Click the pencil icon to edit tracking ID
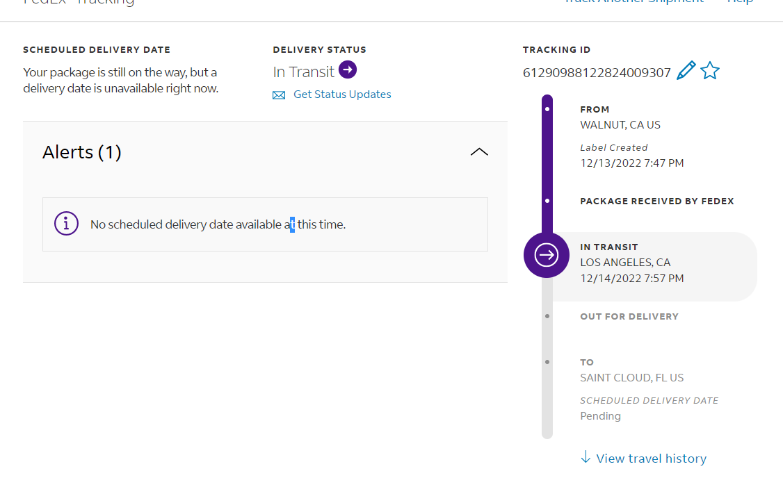The image size is (783, 478). coord(686,71)
